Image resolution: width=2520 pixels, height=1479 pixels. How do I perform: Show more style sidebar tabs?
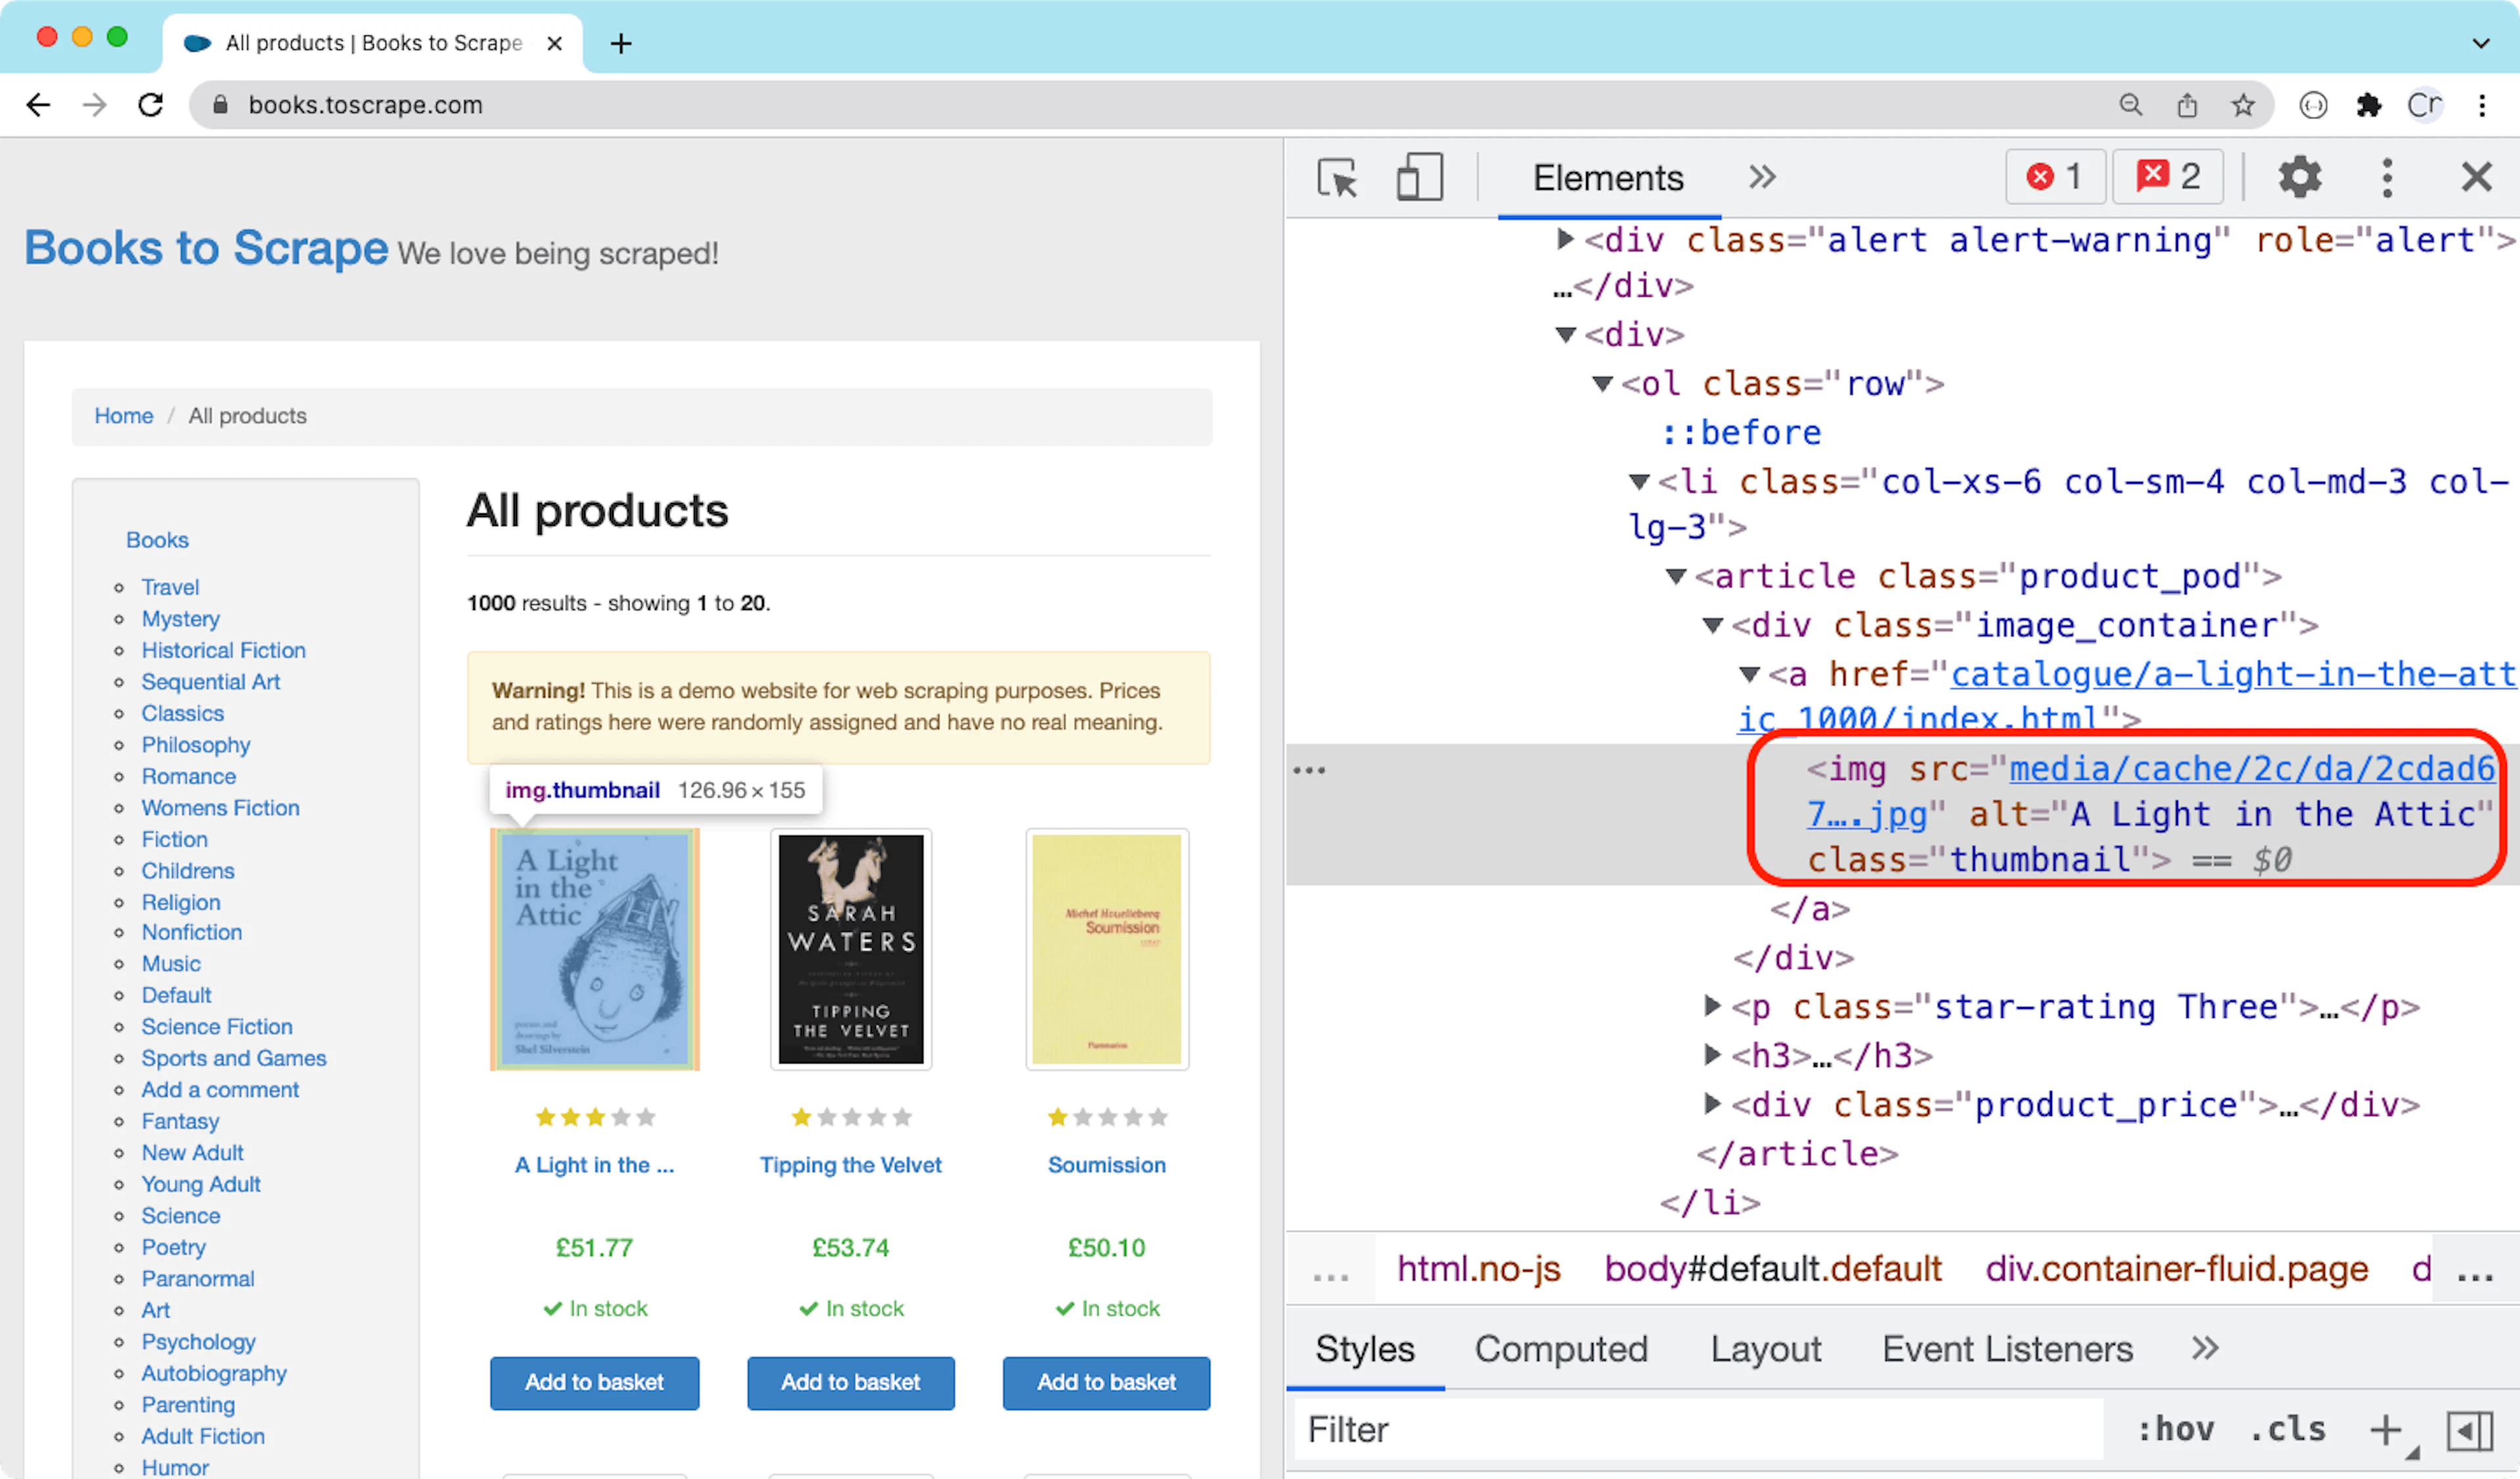tap(2204, 1349)
